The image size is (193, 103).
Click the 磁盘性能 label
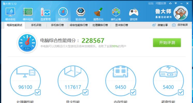pyautogui.click(x=168, y=102)
